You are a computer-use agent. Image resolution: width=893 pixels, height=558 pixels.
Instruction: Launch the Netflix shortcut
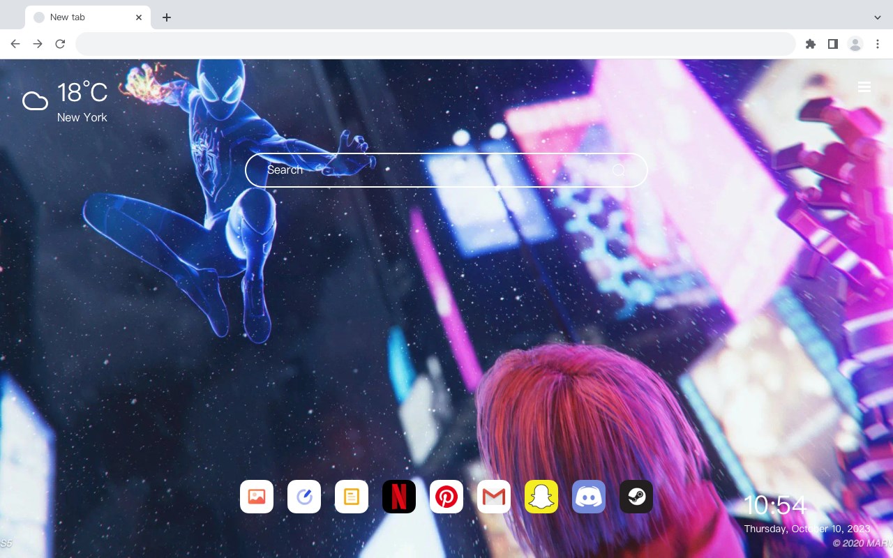399,497
